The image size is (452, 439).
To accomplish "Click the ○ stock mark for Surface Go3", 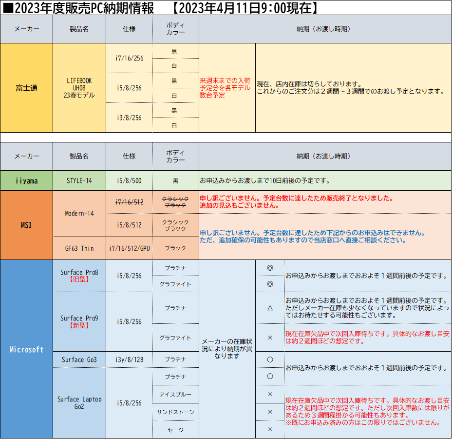I will point(270,359).
